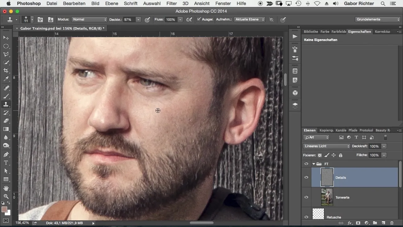
Task: Toggle pressure for size at options bar end
Action: coord(283,20)
